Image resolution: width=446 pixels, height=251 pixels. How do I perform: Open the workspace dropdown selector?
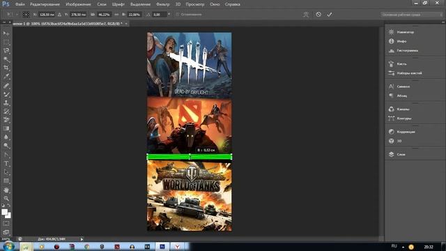[x=412, y=14]
